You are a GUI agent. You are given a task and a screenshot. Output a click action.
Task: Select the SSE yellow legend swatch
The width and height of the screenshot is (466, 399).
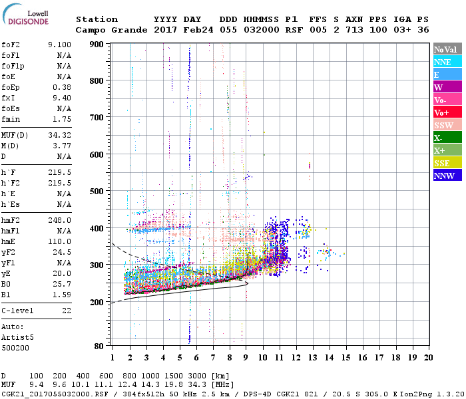tap(447, 163)
